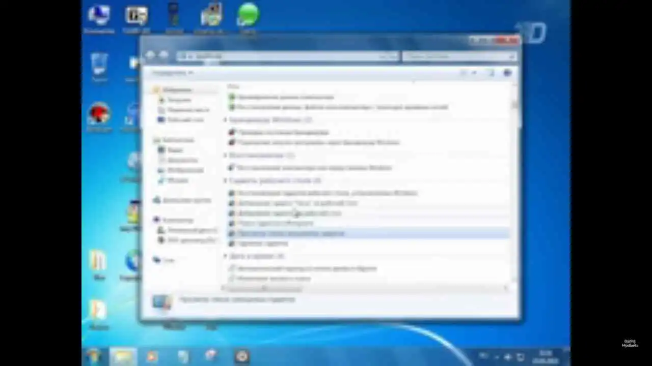Screen dimensions: 652x366
Task: Open Recent Places in Favorites
Action: coord(183,110)
